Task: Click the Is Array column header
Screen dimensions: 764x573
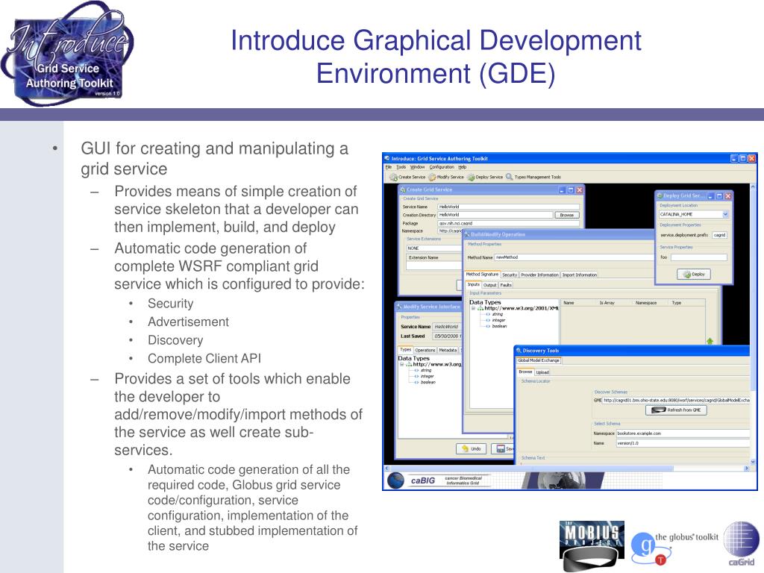Action: coord(607,303)
